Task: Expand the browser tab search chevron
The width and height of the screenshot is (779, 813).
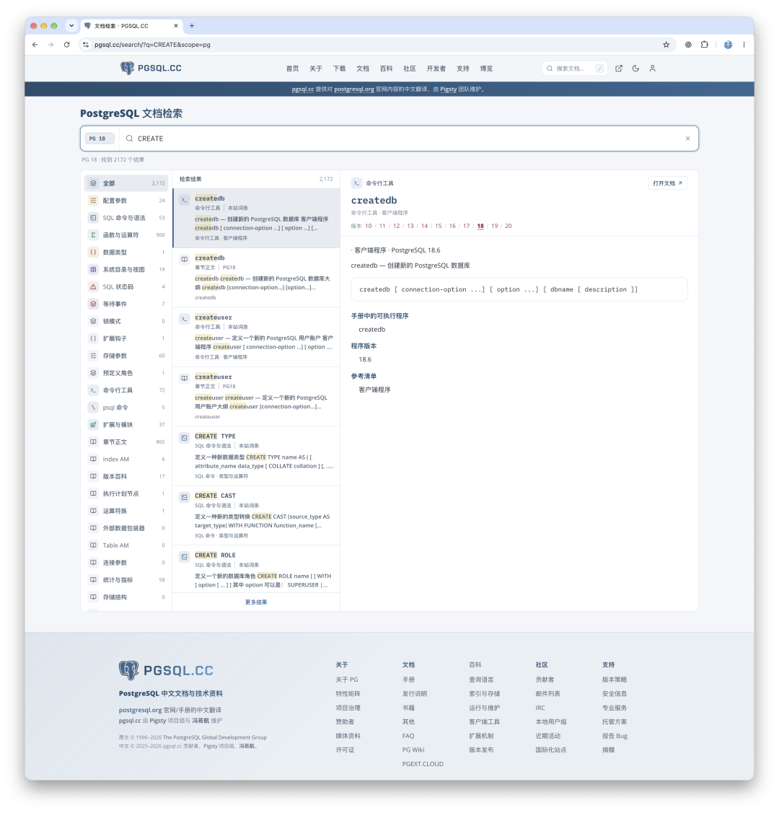Action: point(71,25)
